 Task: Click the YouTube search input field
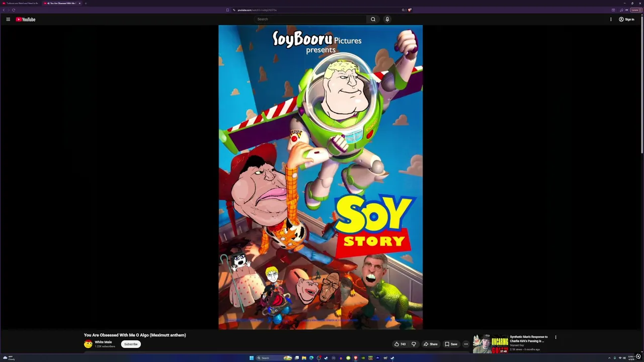coord(310,19)
